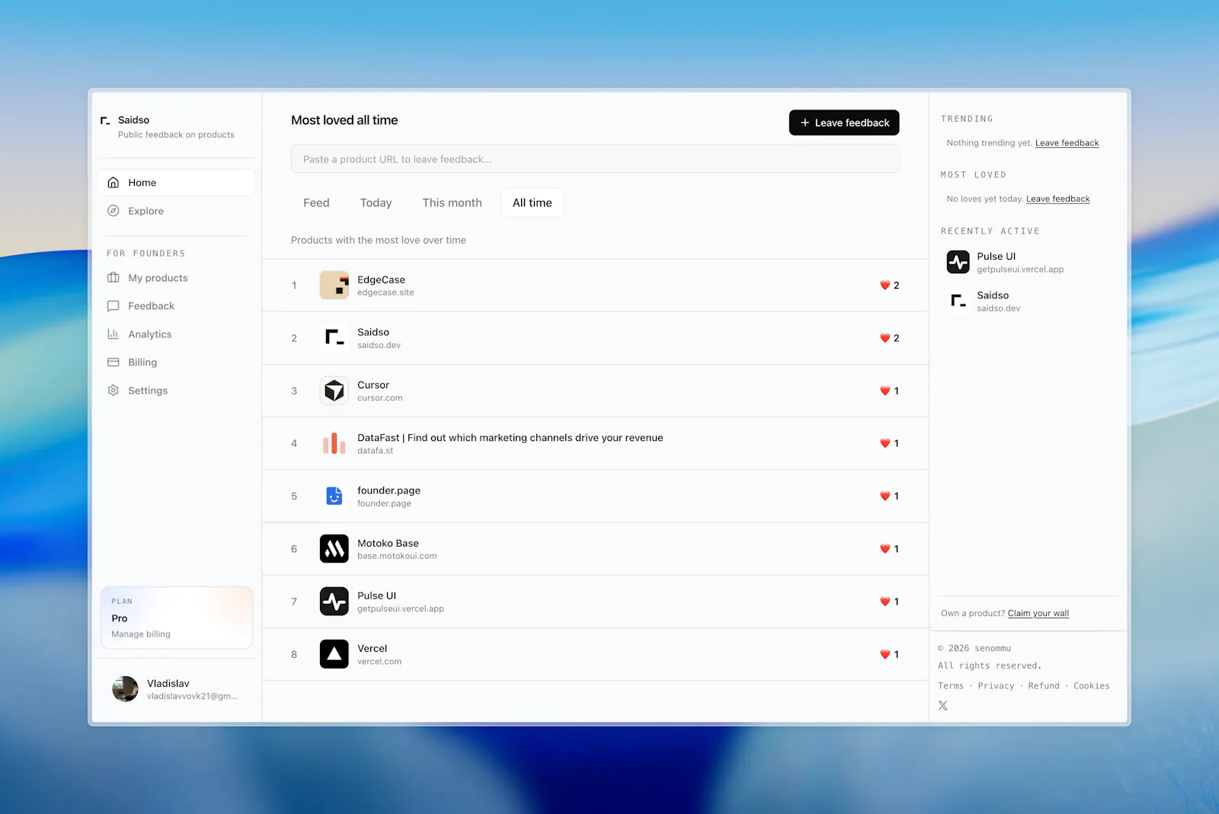Click the founder.page blue logo
The width and height of the screenshot is (1219, 814).
click(334, 496)
